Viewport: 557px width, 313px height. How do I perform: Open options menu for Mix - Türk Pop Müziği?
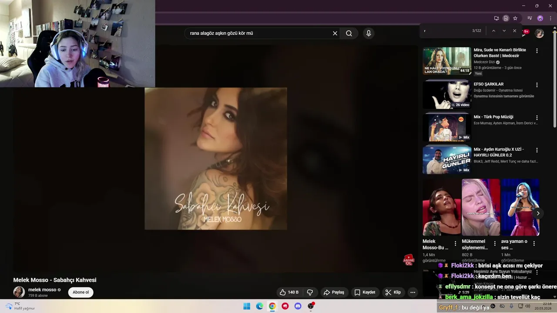537,117
